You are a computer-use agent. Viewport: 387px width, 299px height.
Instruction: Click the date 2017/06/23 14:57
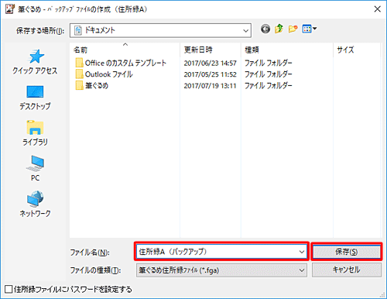pyautogui.click(x=210, y=63)
